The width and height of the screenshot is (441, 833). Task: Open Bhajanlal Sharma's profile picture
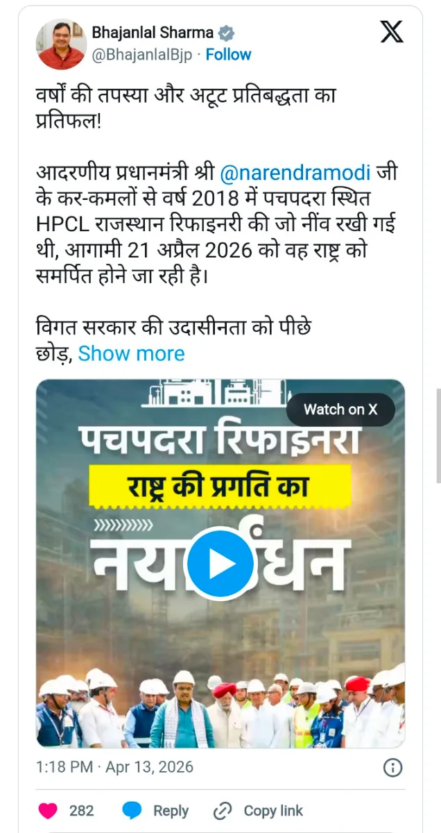(x=61, y=44)
